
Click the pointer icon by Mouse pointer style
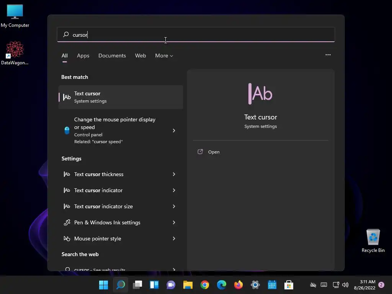click(67, 238)
